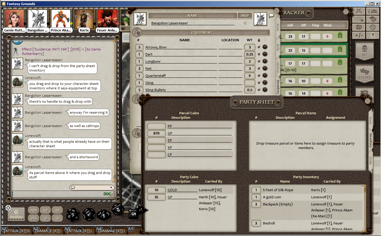Viewport: 381px width, 236px height.
Task: Open the Party Sheet sidebar icon
Action: pyautogui.click(x=372, y=11)
